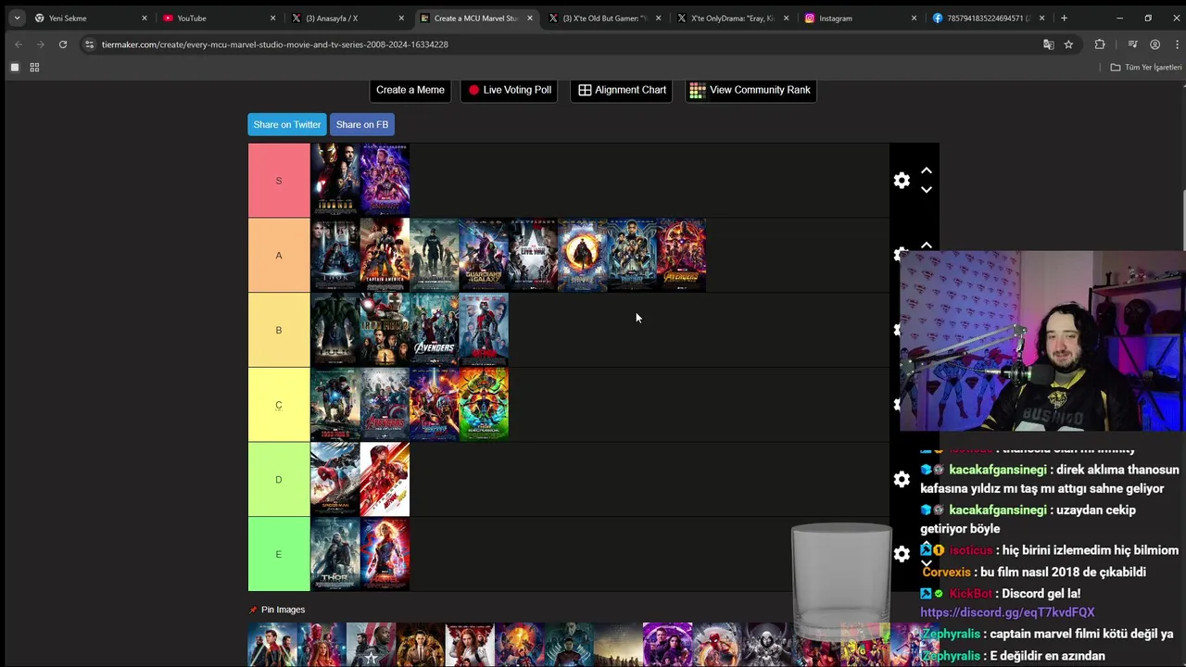Switch to the Yeni Sekme tab
Image resolution: width=1186 pixels, height=667 pixels.
coord(91,18)
